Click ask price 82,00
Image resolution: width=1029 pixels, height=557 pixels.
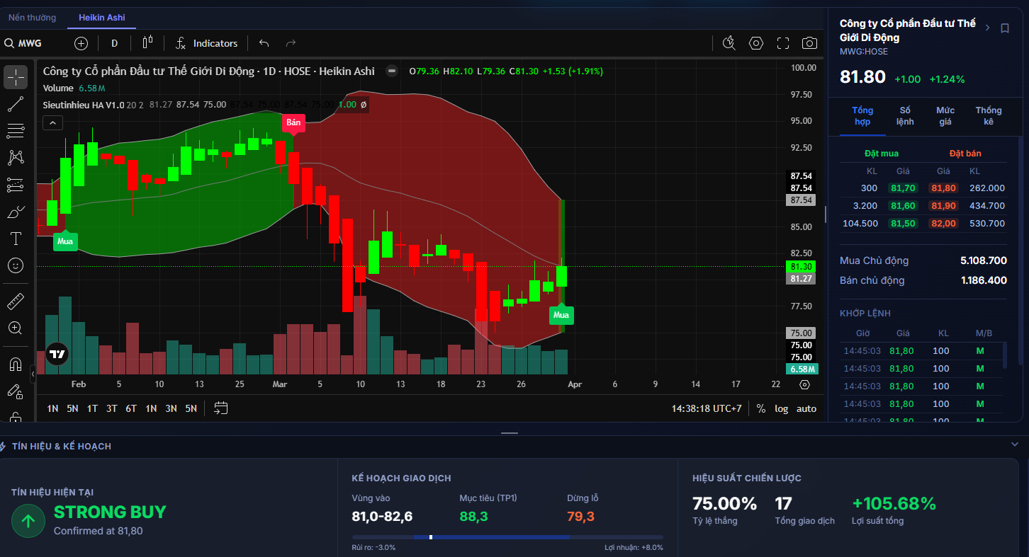pyautogui.click(x=943, y=224)
